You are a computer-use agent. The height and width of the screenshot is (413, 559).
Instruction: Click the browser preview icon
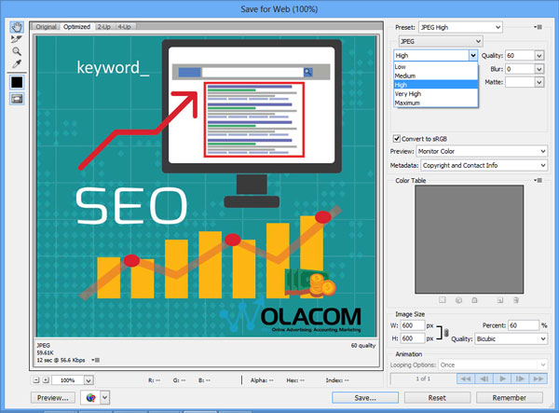click(x=91, y=397)
